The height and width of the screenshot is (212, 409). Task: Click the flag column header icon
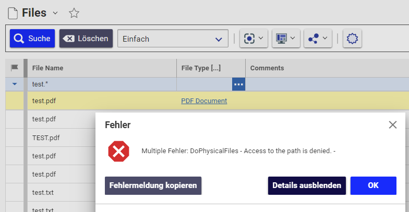pos(15,68)
